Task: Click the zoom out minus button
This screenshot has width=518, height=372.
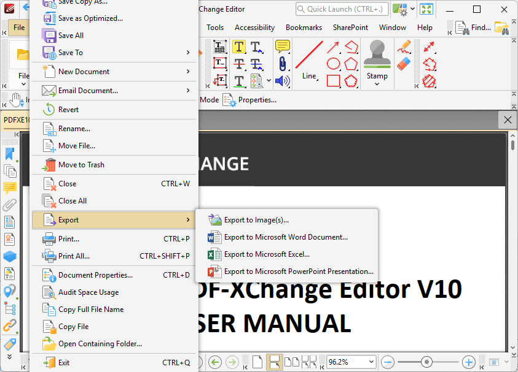Action: [x=388, y=362]
